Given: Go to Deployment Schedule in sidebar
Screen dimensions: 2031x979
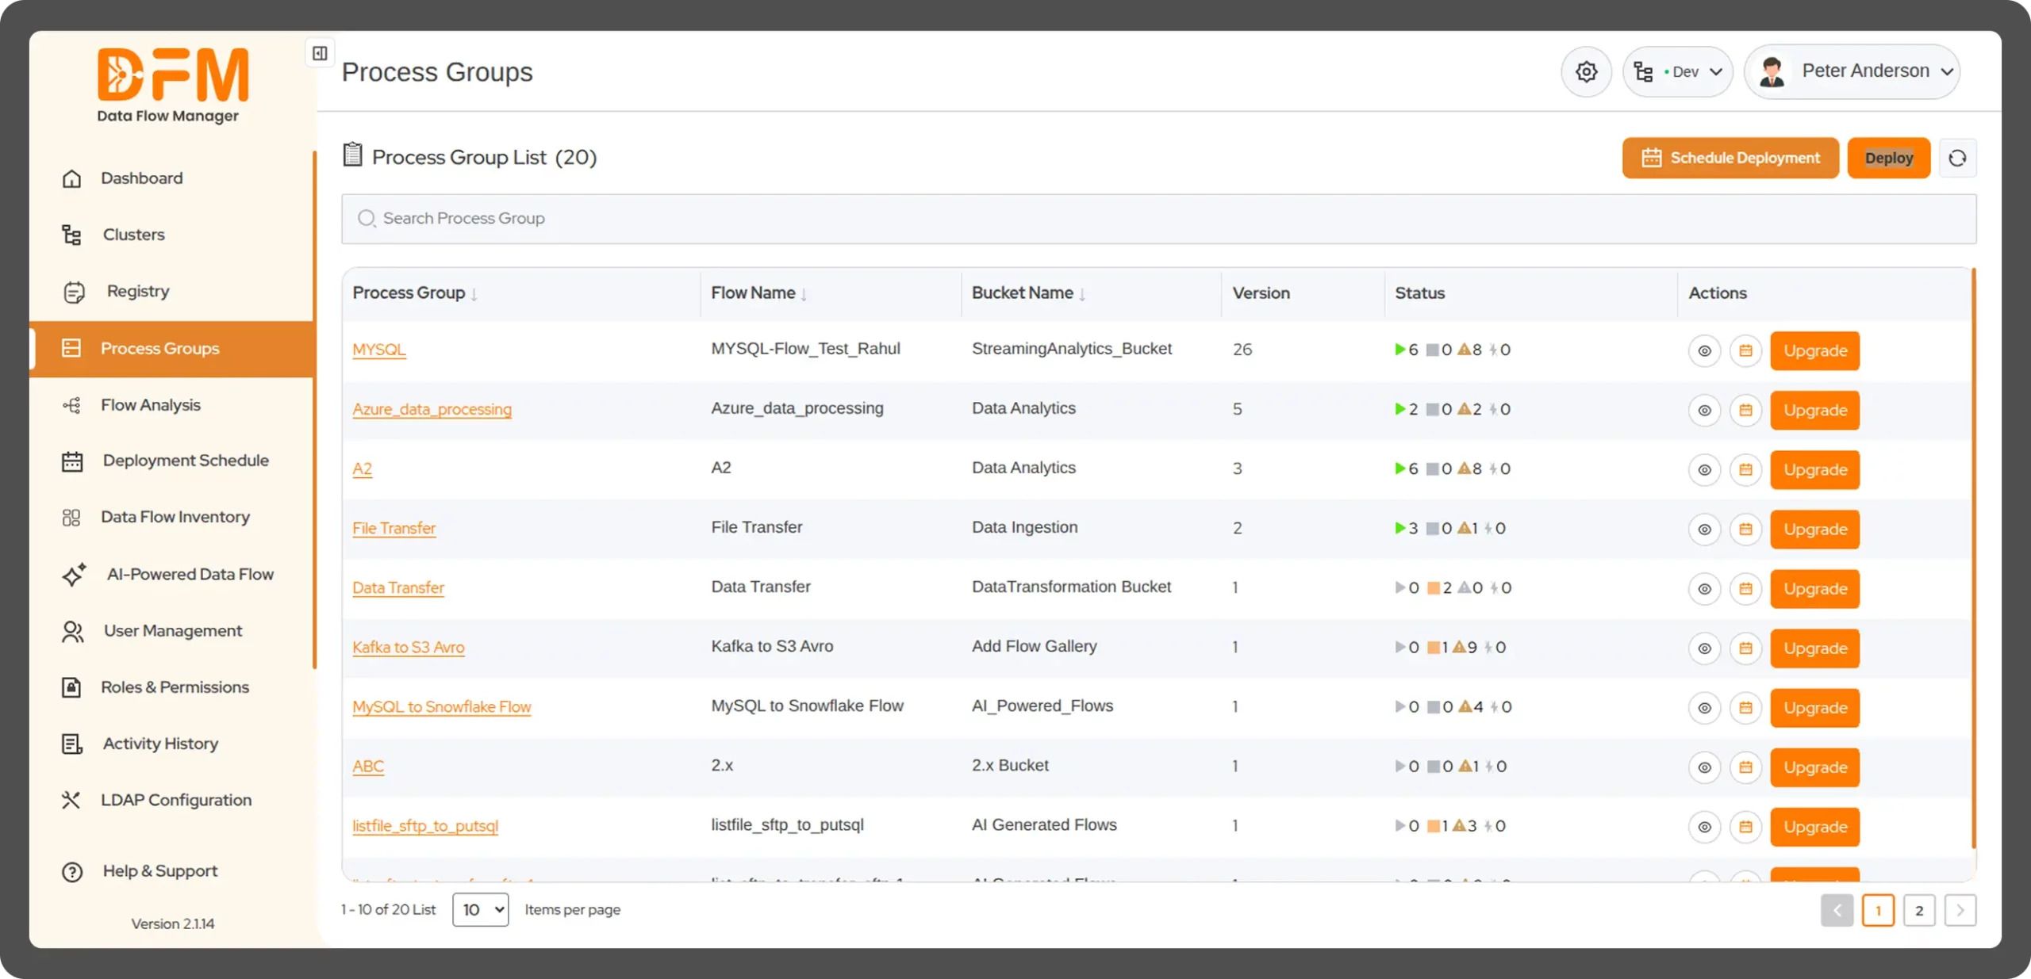Looking at the screenshot, I should 185,461.
